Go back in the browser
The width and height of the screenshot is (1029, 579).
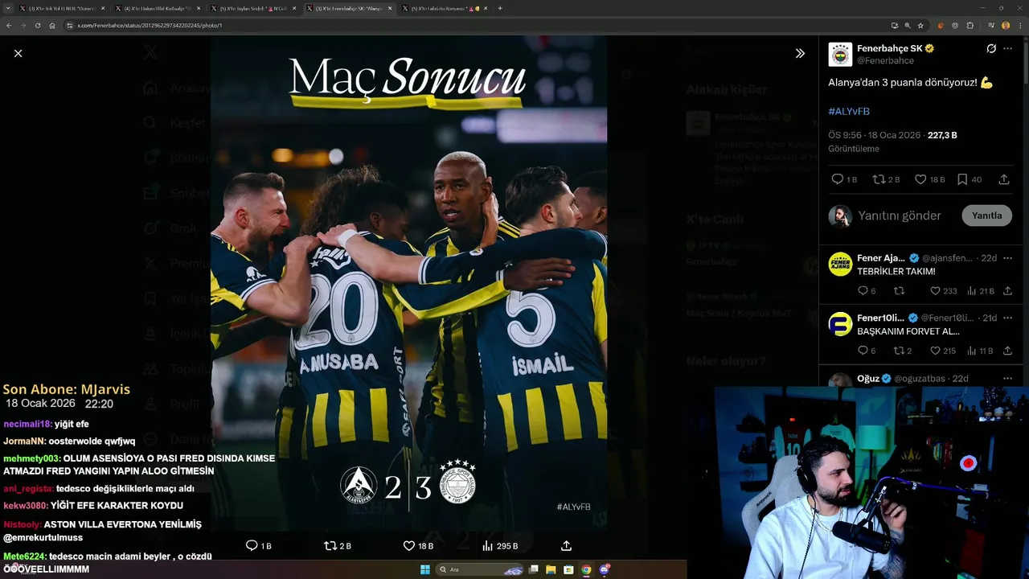pos(9,25)
